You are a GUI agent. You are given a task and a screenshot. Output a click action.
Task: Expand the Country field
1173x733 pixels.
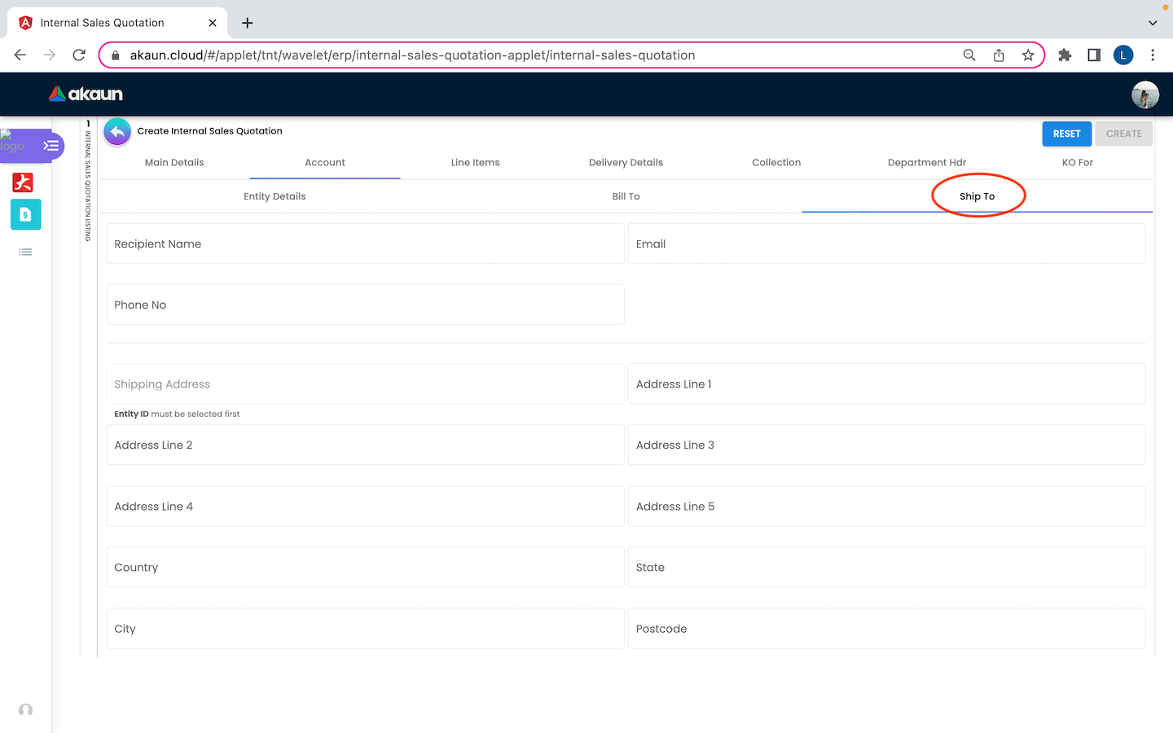(365, 568)
